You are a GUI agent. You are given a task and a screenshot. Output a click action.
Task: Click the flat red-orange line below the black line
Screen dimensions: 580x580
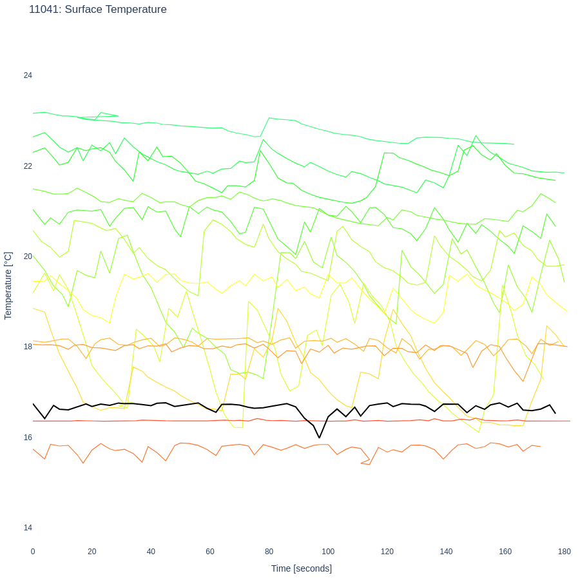(x=161, y=420)
